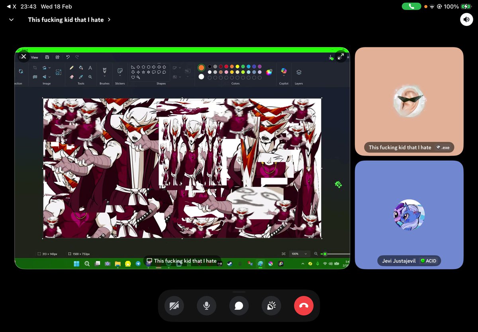
Task: Select the Text tool
Action: [90, 68]
